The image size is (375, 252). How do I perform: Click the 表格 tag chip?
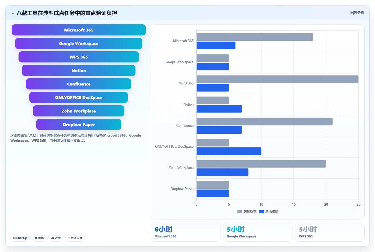click(39, 238)
